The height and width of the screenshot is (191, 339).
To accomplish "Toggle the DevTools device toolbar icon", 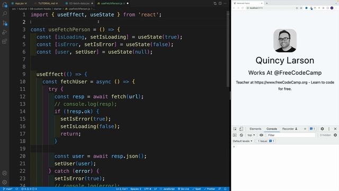I will coord(241,129).
